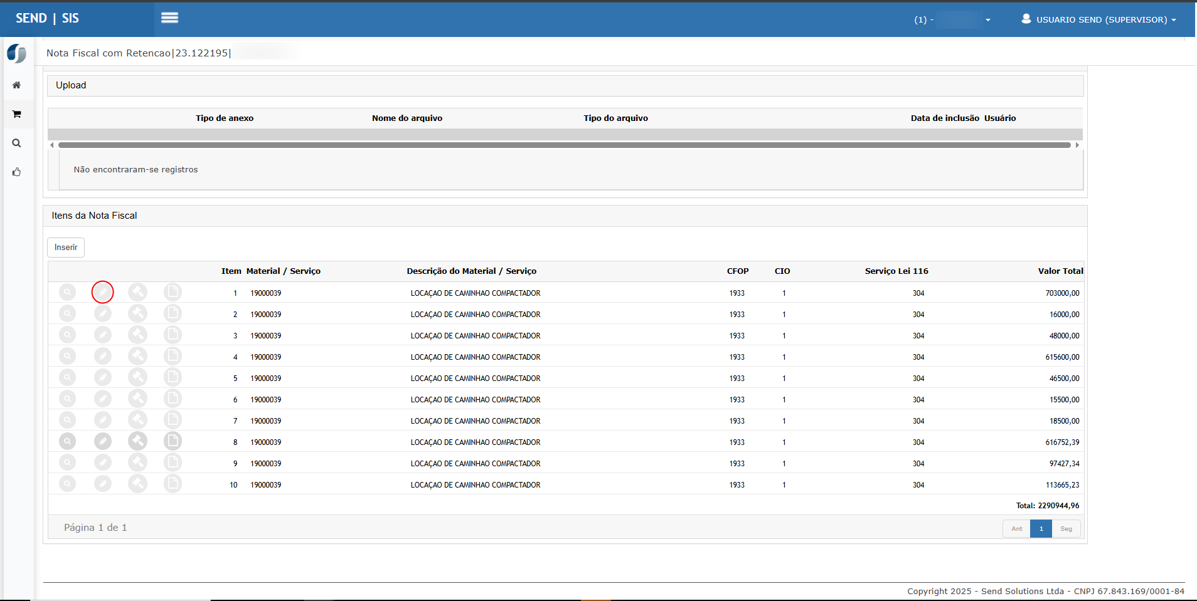
Task: Select page 1 in pagination
Action: pyautogui.click(x=1041, y=528)
